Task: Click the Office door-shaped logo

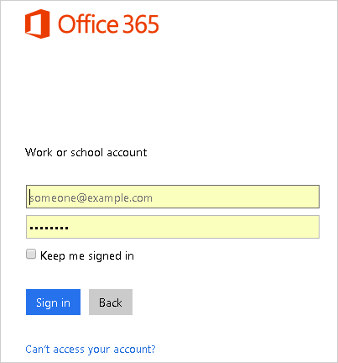Action: tap(38, 24)
